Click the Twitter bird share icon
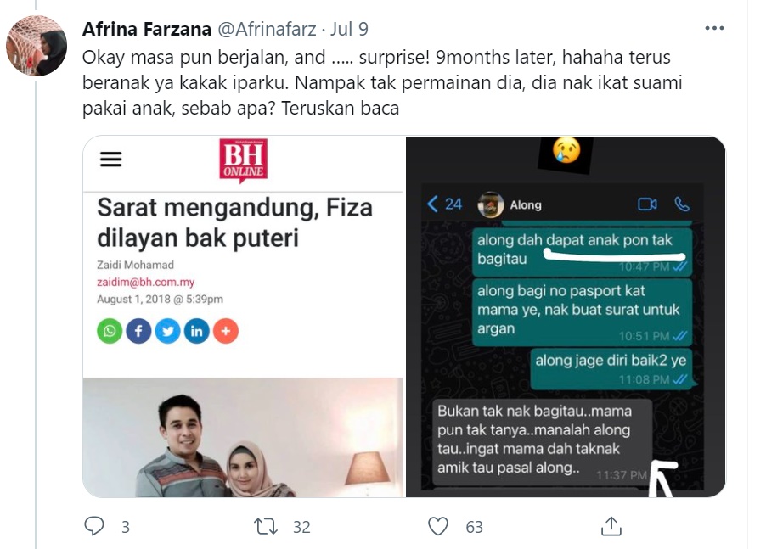 click(x=167, y=332)
